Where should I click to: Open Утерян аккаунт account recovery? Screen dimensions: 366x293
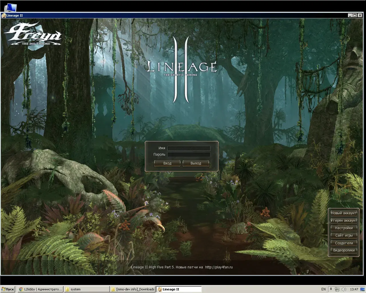pyautogui.click(x=344, y=221)
